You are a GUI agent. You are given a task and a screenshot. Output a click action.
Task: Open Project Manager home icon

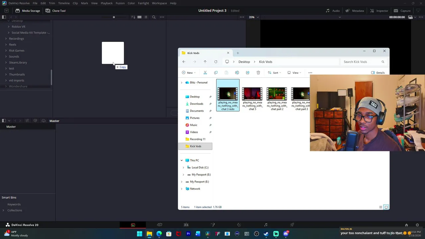[x=406, y=225]
